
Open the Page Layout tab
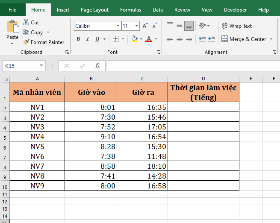click(x=94, y=10)
